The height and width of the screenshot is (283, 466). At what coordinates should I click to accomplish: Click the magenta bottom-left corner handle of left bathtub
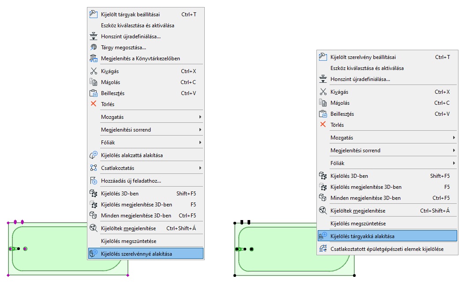tap(8, 275)
